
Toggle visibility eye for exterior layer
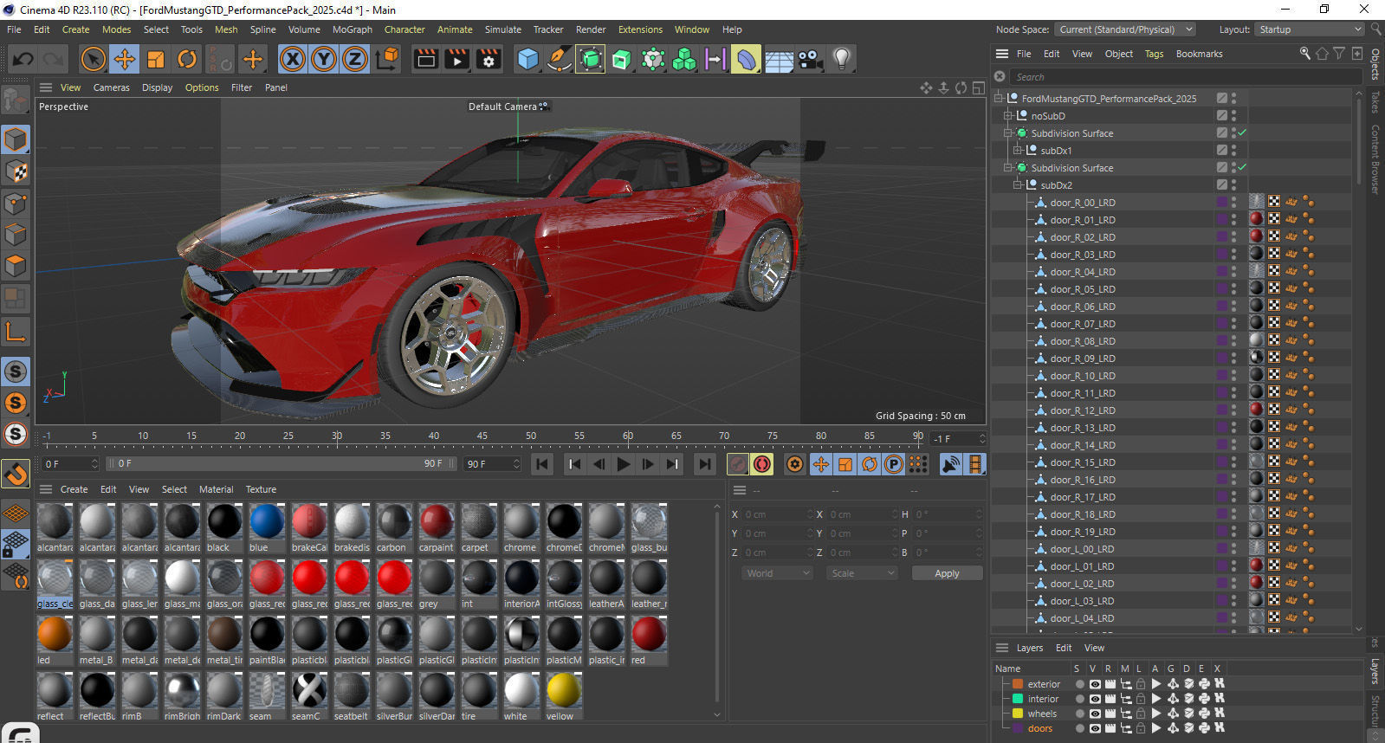coord(1095,684)
